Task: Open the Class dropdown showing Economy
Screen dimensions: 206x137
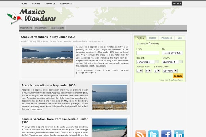Action: coord(170,71)
